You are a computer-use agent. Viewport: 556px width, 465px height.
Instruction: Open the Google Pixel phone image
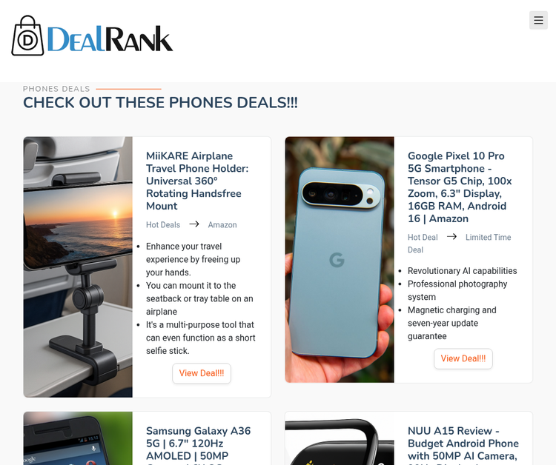(340, 260)
